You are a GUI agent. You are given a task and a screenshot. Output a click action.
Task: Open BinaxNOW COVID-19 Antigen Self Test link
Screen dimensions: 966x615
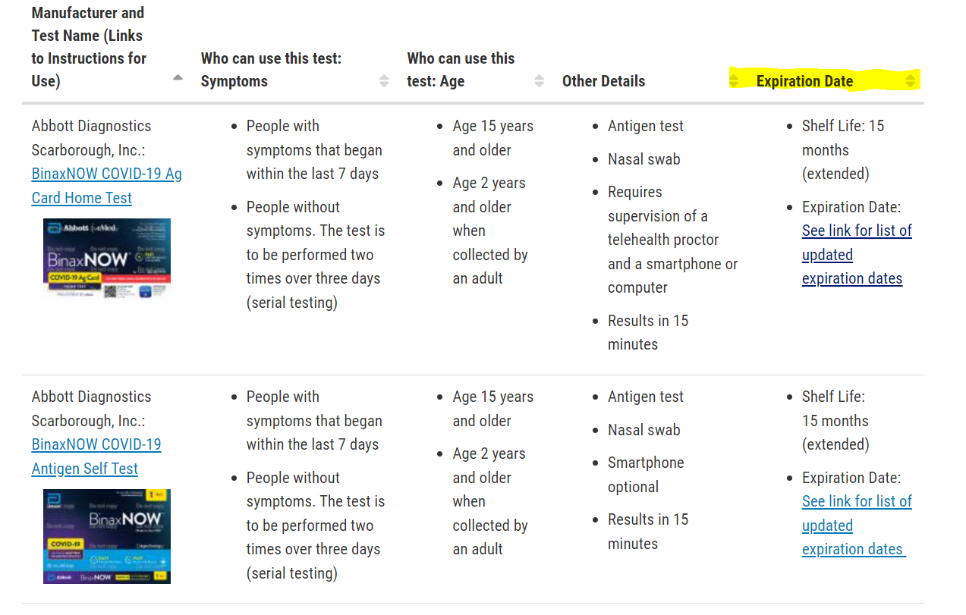tap(96, 457)
